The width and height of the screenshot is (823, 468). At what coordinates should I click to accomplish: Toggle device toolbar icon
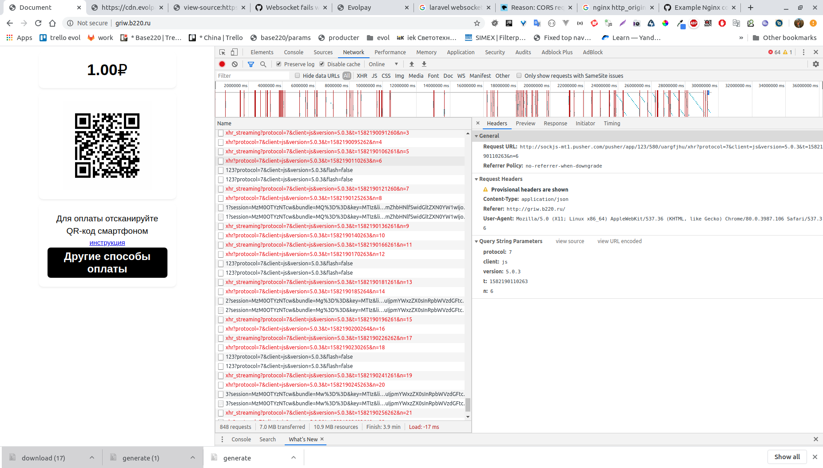(x=235, y=52)
